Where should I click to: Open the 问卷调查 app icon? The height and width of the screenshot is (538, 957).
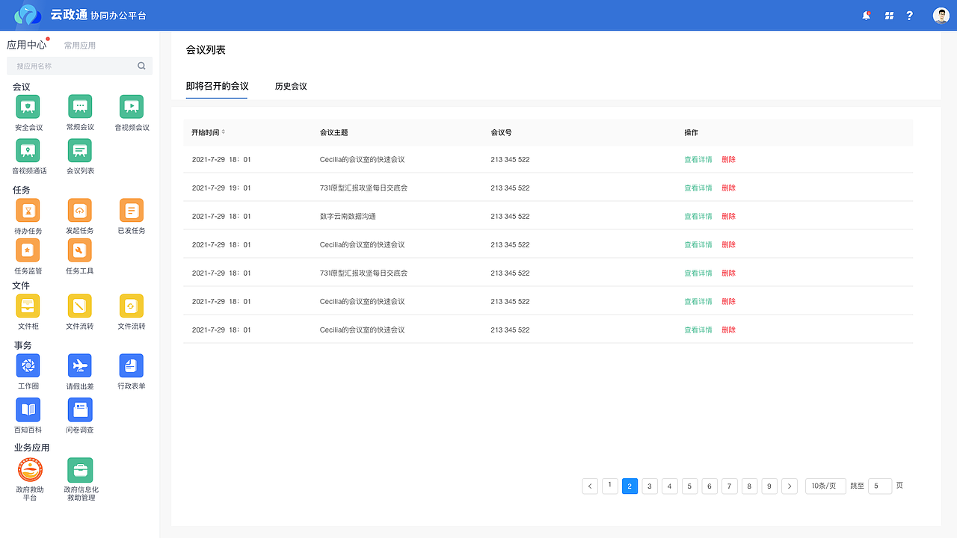click(80, 409)
